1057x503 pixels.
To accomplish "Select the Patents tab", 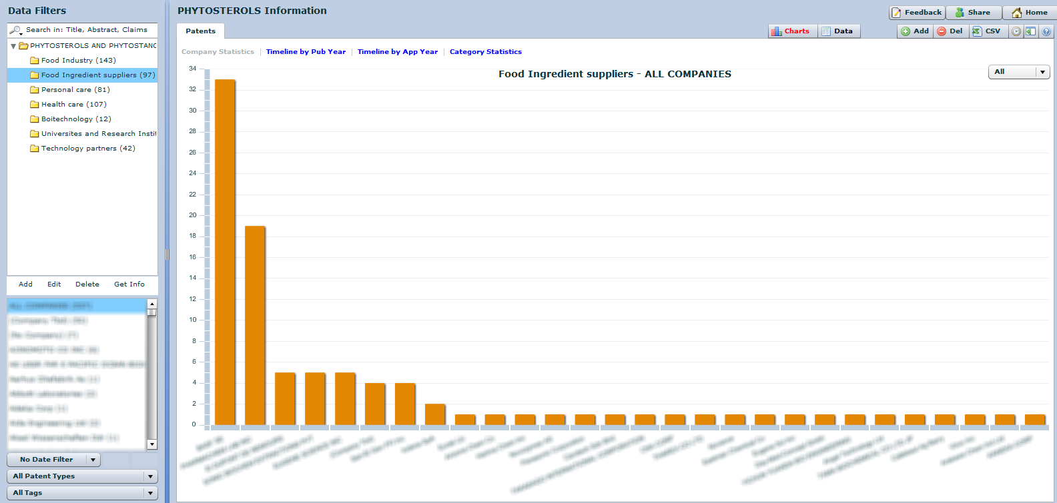I will click(x=200, y=31).
